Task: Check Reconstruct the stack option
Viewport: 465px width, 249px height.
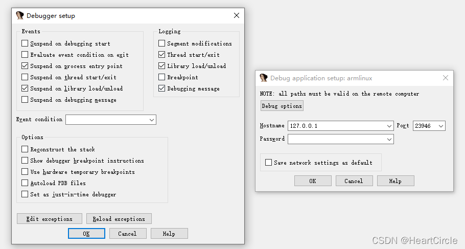Action: (x=25, y=149)
